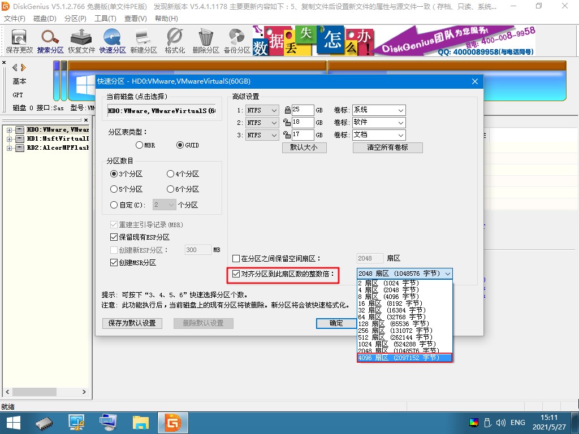
Task: Select Format (格式化) toolbar icon
Action: coord(175,41)
